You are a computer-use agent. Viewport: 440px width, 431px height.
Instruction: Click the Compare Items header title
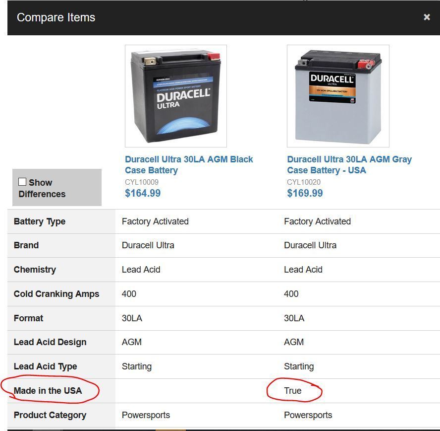pyautogui.click(x=56, y=17)
